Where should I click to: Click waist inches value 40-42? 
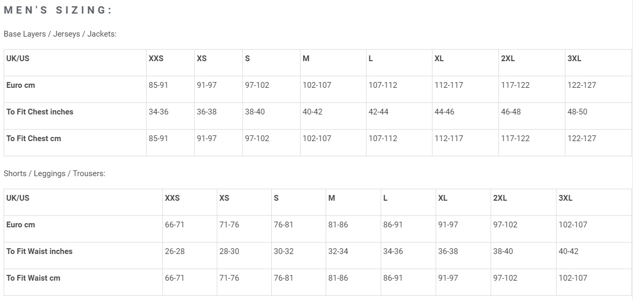[569, 251]
